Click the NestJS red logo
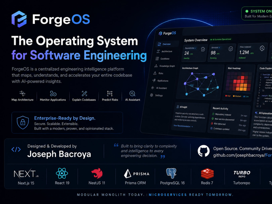The image size is (272, 204). pyautogui.click(x=97, y=173)
